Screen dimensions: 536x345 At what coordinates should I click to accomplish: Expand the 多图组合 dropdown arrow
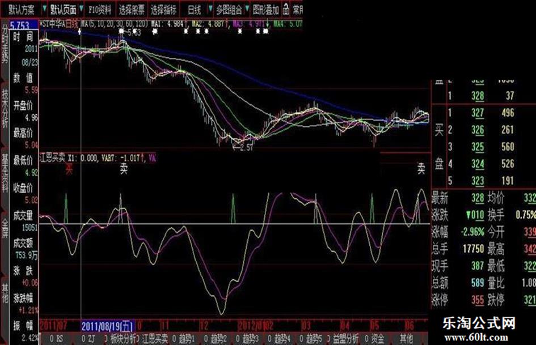pos(247,8)
